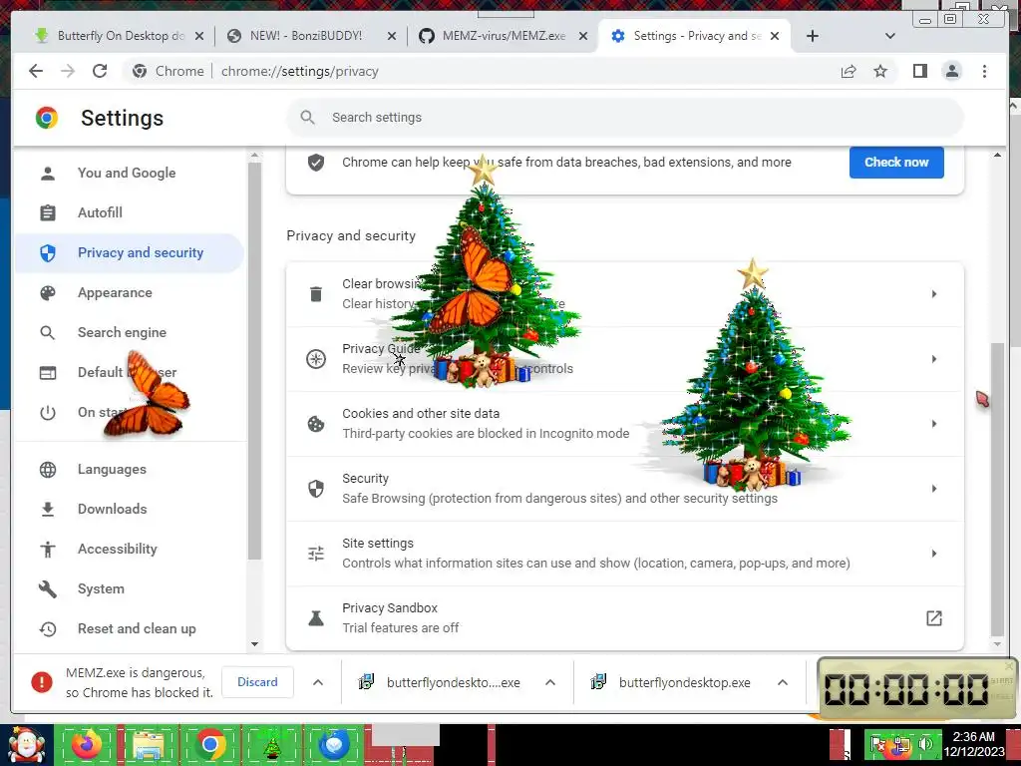
Task: Click the sidebar scroll down arrow
Action: (x=254, y=644)
